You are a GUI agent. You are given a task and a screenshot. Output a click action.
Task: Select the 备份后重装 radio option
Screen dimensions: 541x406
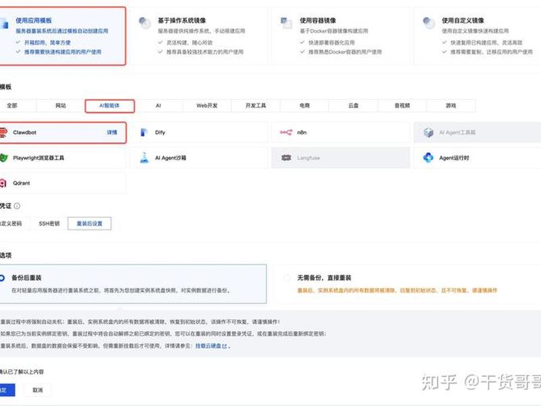tap(3, 278)
